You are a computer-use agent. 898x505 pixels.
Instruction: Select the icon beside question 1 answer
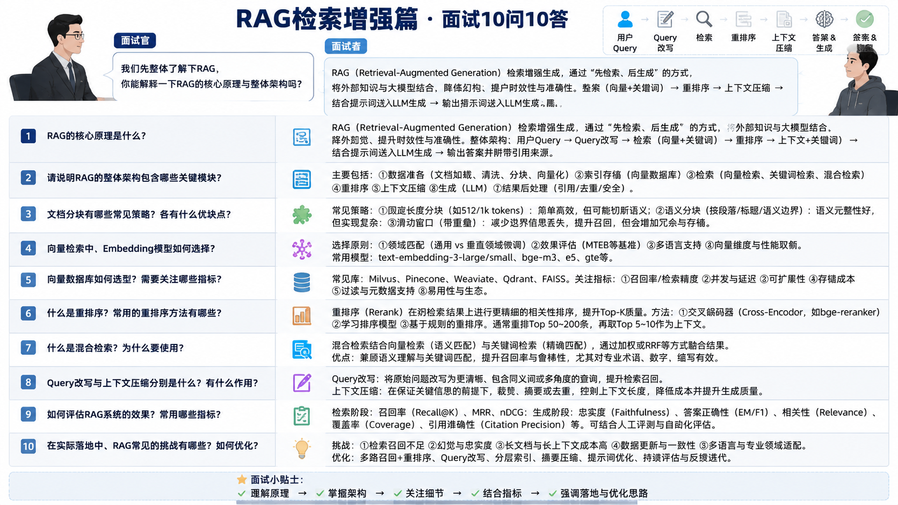pos(302,137)
